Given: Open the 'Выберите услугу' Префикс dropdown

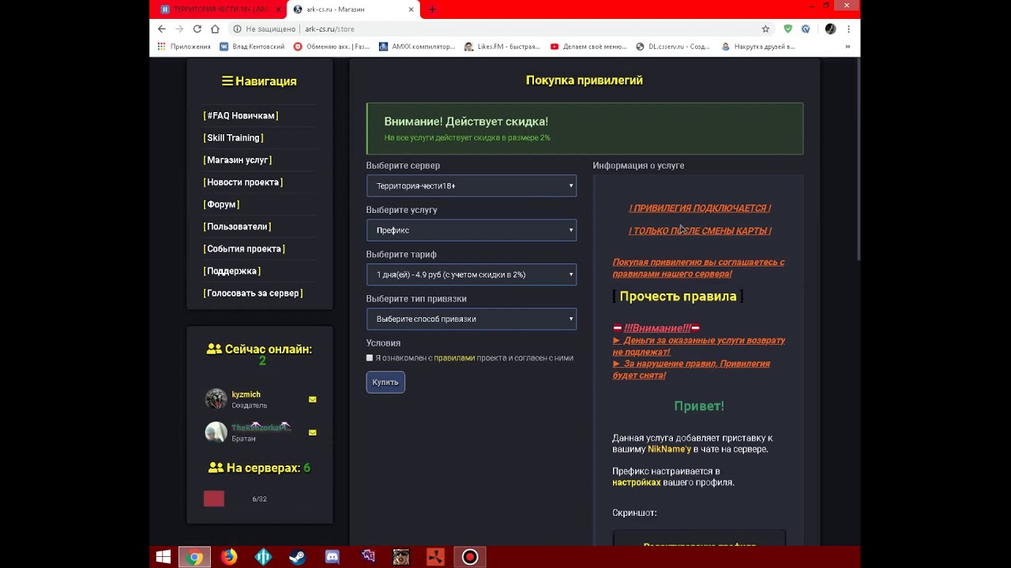Looking at the screenshot, I should pyautogui.click(x=472, y=230).
